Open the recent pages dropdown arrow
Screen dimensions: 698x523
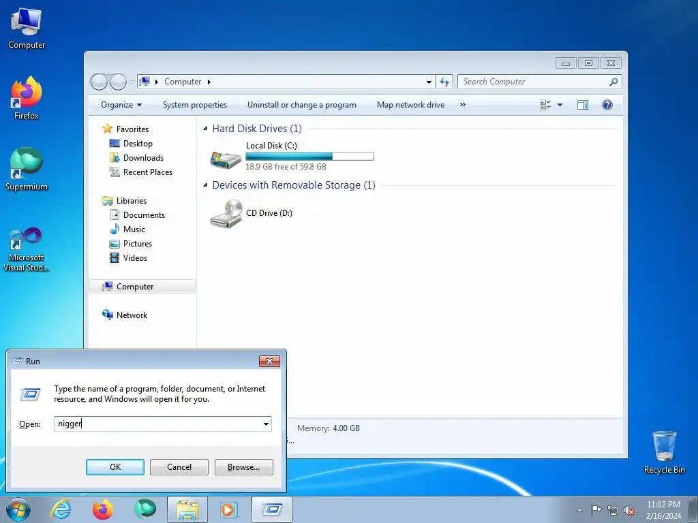pyautogui.click(x=132, y=82)
